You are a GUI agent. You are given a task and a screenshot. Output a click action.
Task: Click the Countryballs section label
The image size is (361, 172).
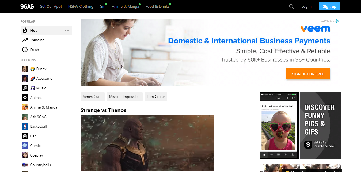[40, 165]
